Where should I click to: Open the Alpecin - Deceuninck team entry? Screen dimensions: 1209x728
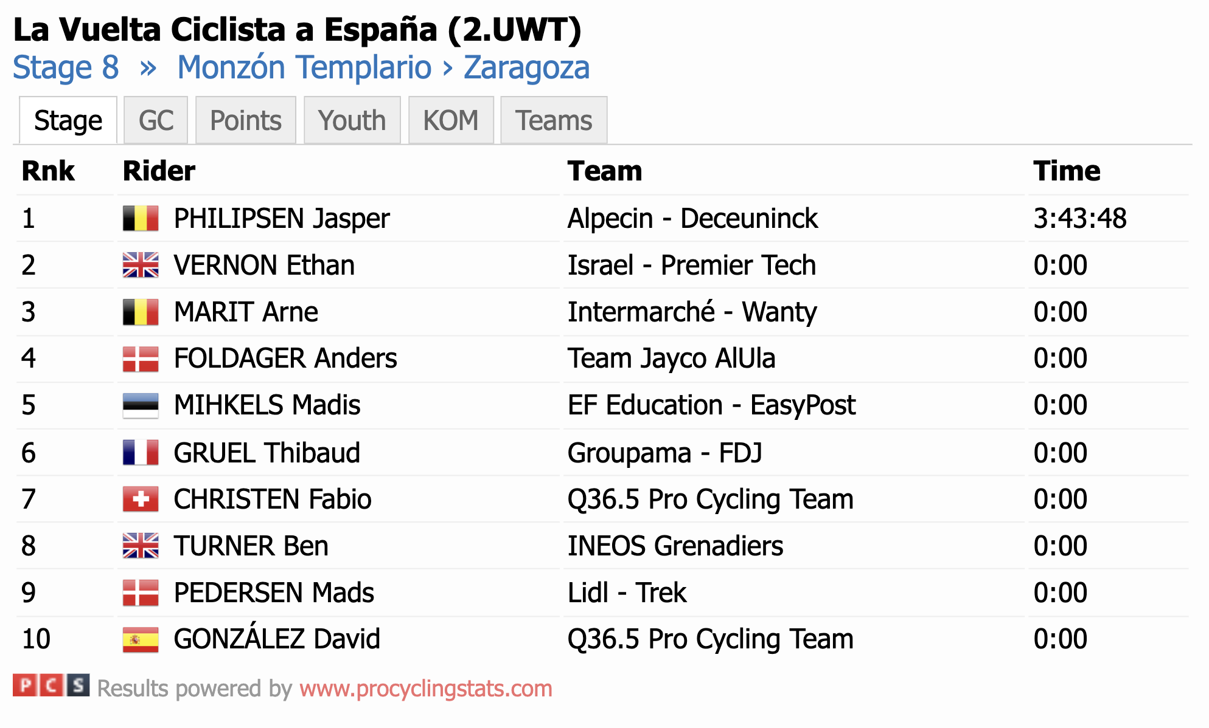(x=692, y=219)
